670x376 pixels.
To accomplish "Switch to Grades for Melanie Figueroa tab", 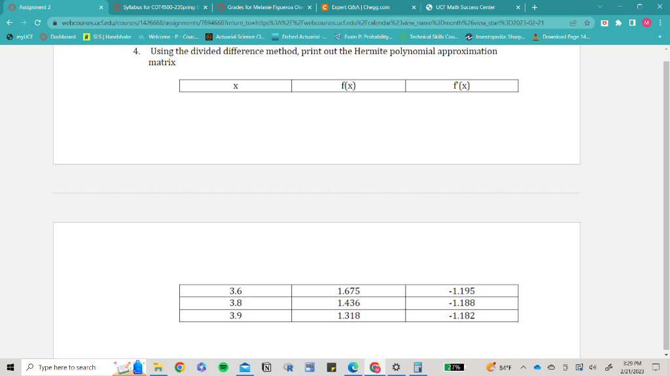I will click(x=265, y=7).
